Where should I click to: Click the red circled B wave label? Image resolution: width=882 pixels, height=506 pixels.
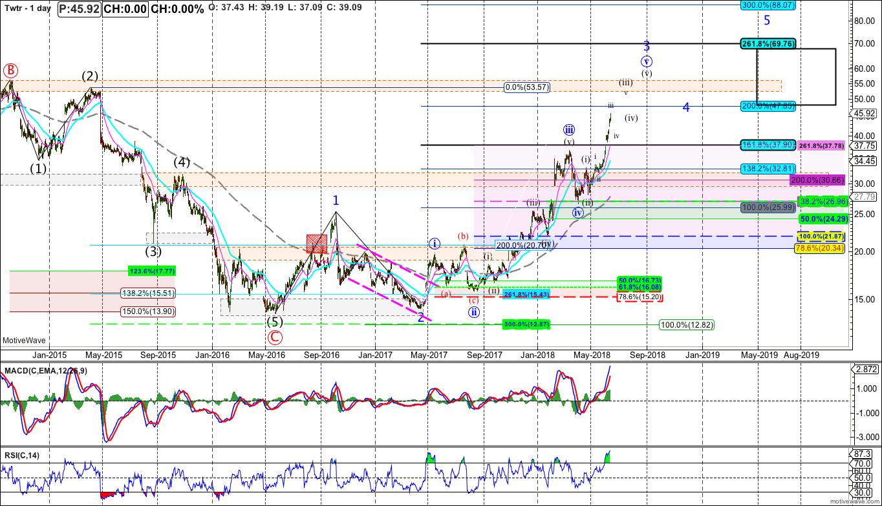tap(10, 70)
